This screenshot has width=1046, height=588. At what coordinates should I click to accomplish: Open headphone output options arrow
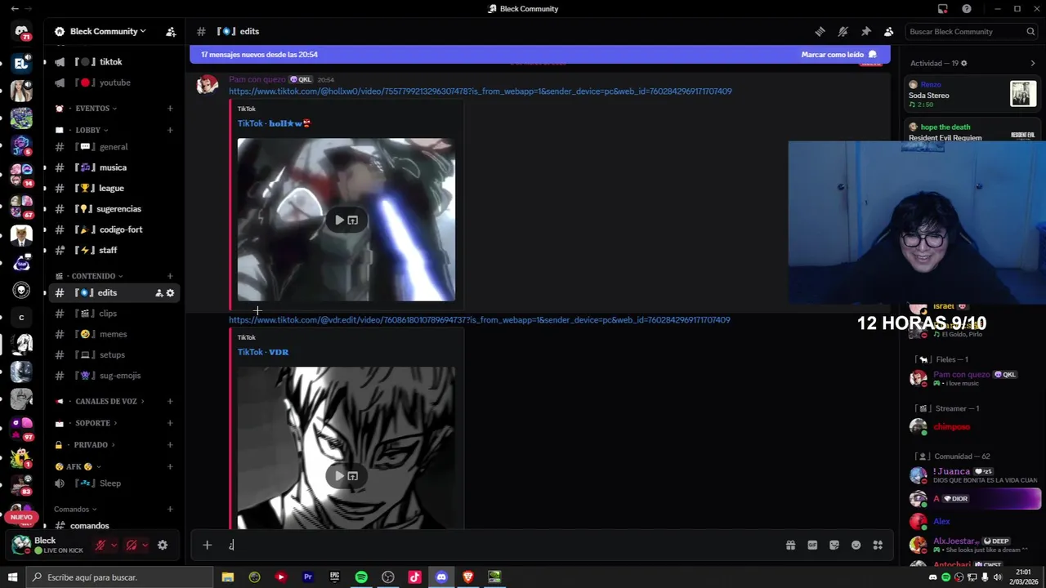[x=145, y=546]
